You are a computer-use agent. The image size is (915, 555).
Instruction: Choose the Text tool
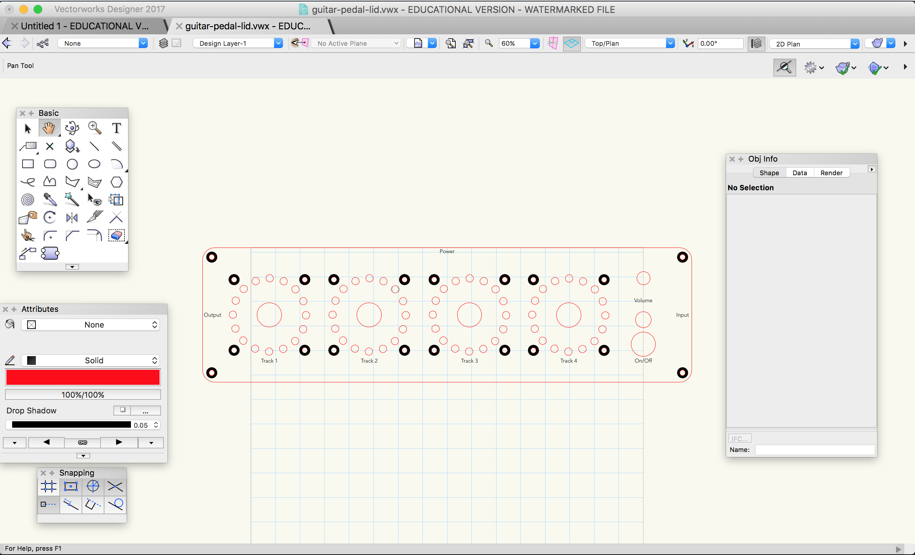[x=116, y=128]
